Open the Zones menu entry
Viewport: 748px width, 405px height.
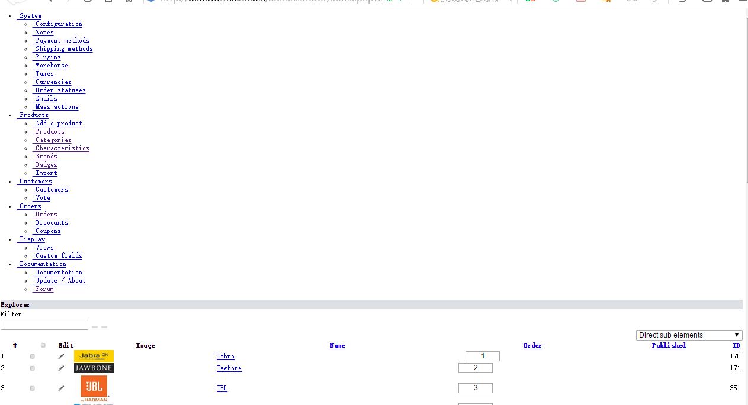(43, 33)
